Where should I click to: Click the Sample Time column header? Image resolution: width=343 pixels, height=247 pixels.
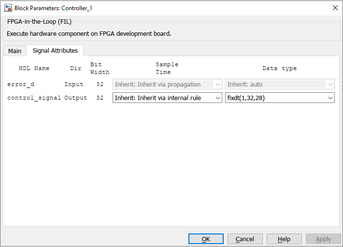click(x=167, y=68)
